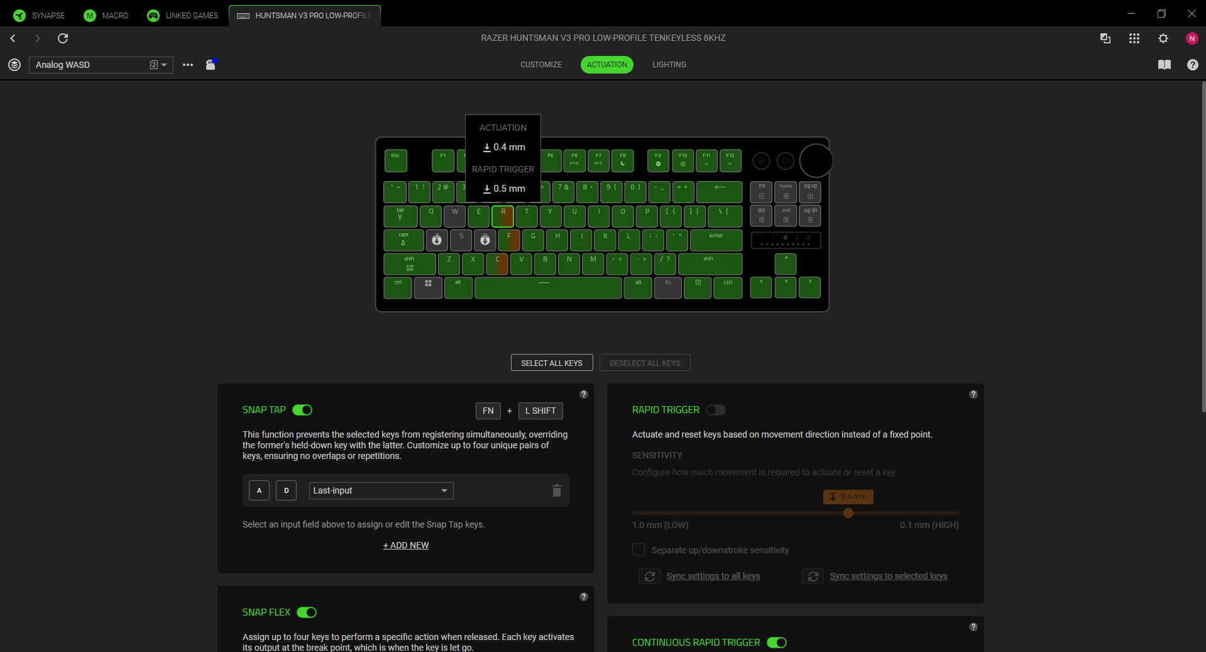1206x652 pixels.
Task: Check Separate up/downstroke sensitivity
Action: [x=639, y=550]
